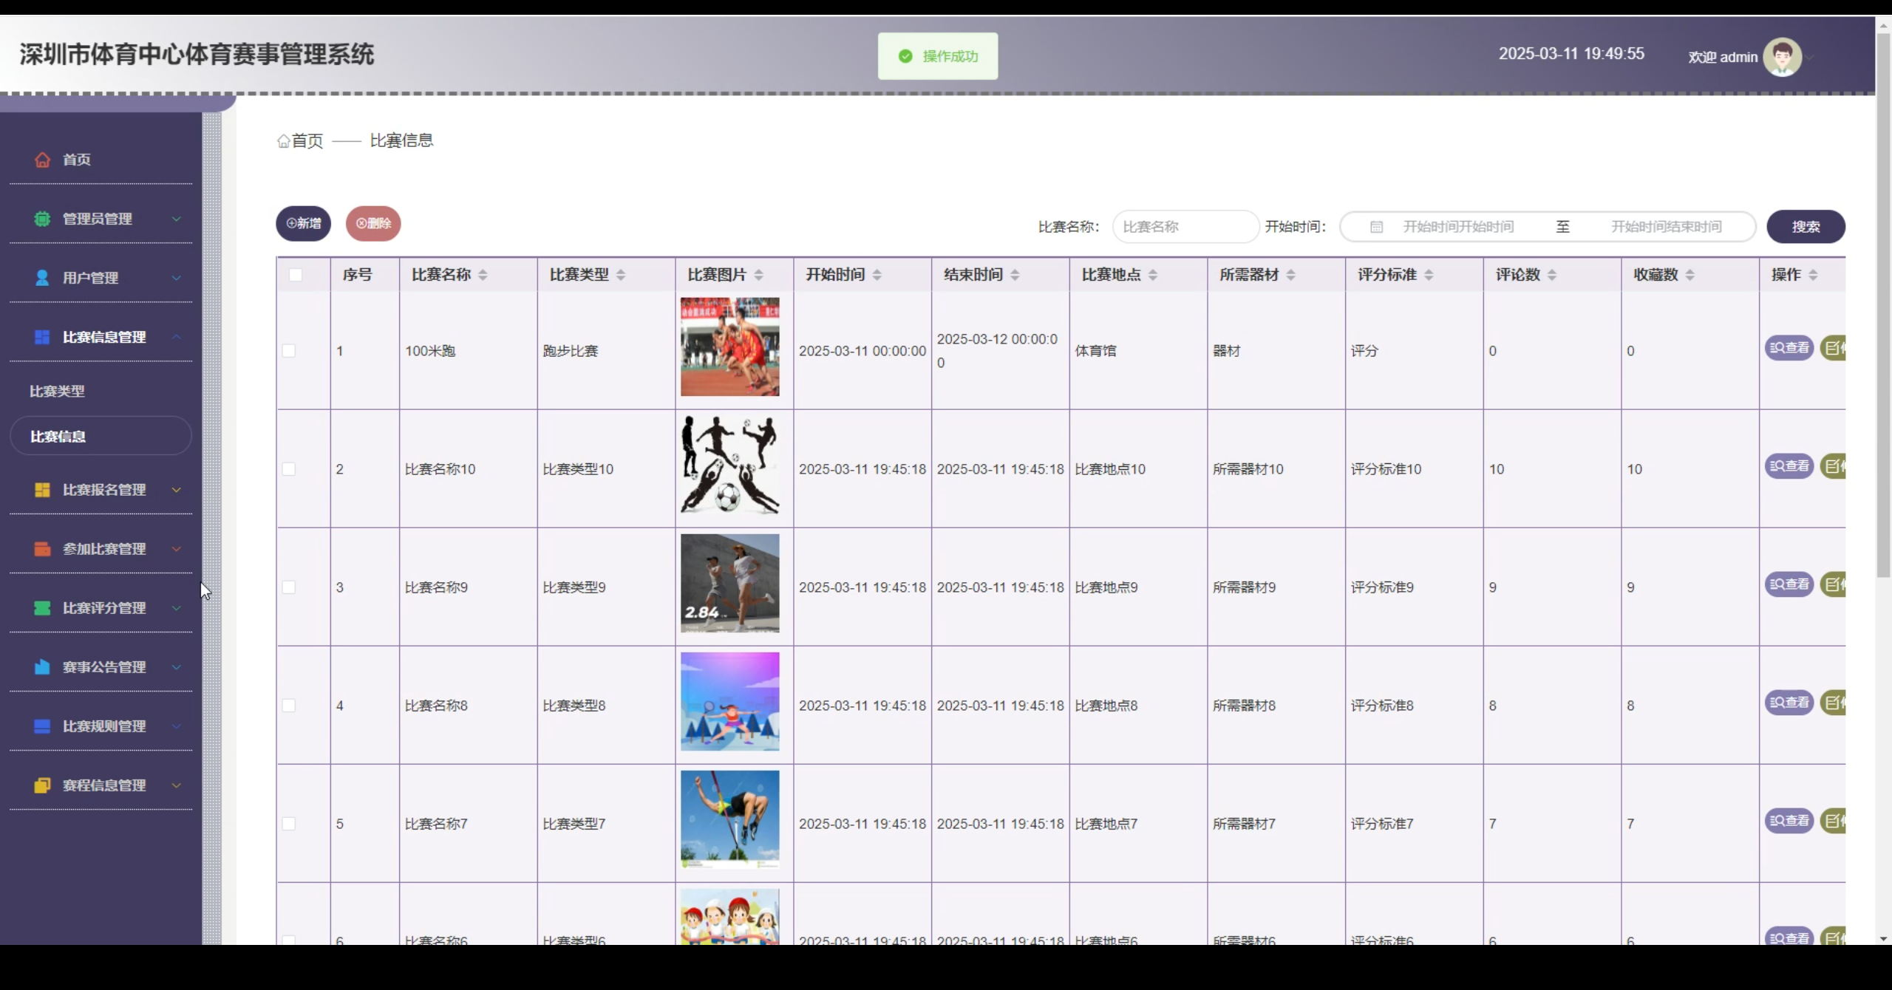Tick the select-all checkbox in the table header
Image resolution: width=1892 pixels, height=990 pixels.
296,275
